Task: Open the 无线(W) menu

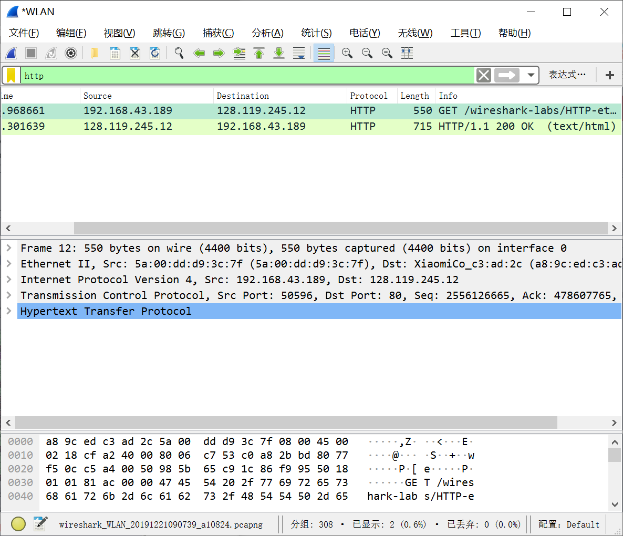Action: click(x=415, y=33)
